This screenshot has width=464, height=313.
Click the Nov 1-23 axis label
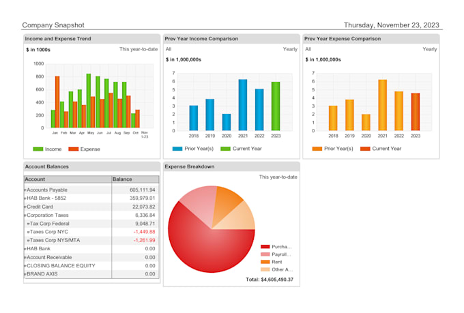145,134
